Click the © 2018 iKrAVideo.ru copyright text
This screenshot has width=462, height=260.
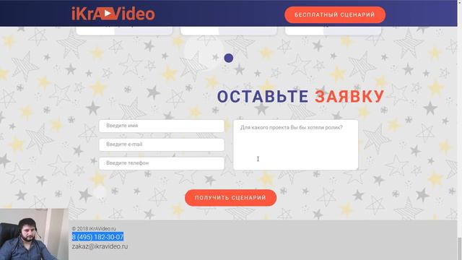94,228
